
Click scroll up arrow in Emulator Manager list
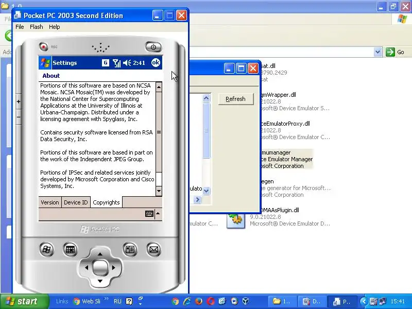click(207, 98)
